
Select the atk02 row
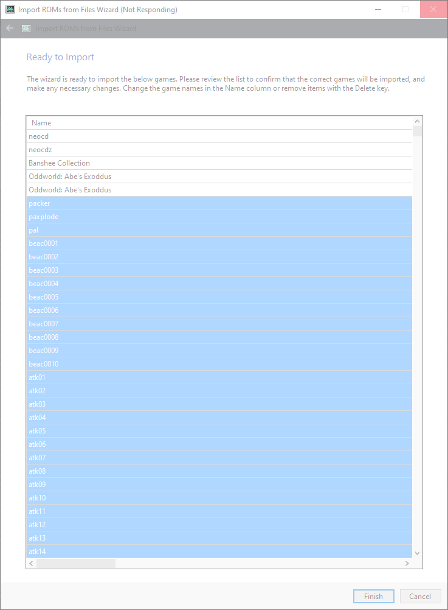[219, 391]
